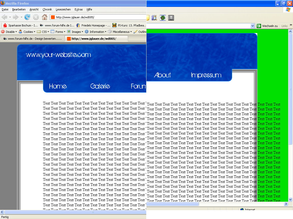Click the Firefox home icon
Image resolution: width=293 pixels, height=219 pixels.
(45, 17)
